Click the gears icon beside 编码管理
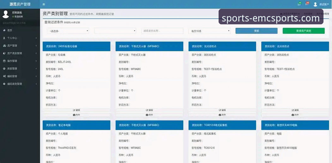This screenshot has width=332, height=163. 4,76
